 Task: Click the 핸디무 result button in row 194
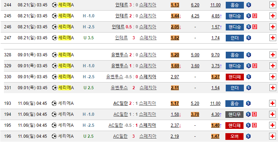(x=234, y=114)
